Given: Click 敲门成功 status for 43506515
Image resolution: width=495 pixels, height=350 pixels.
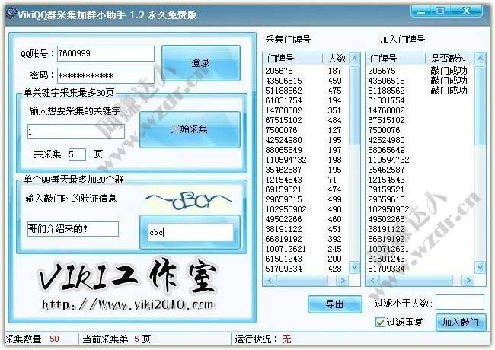Looking at the screenshot, I should (x=449, y=81).
